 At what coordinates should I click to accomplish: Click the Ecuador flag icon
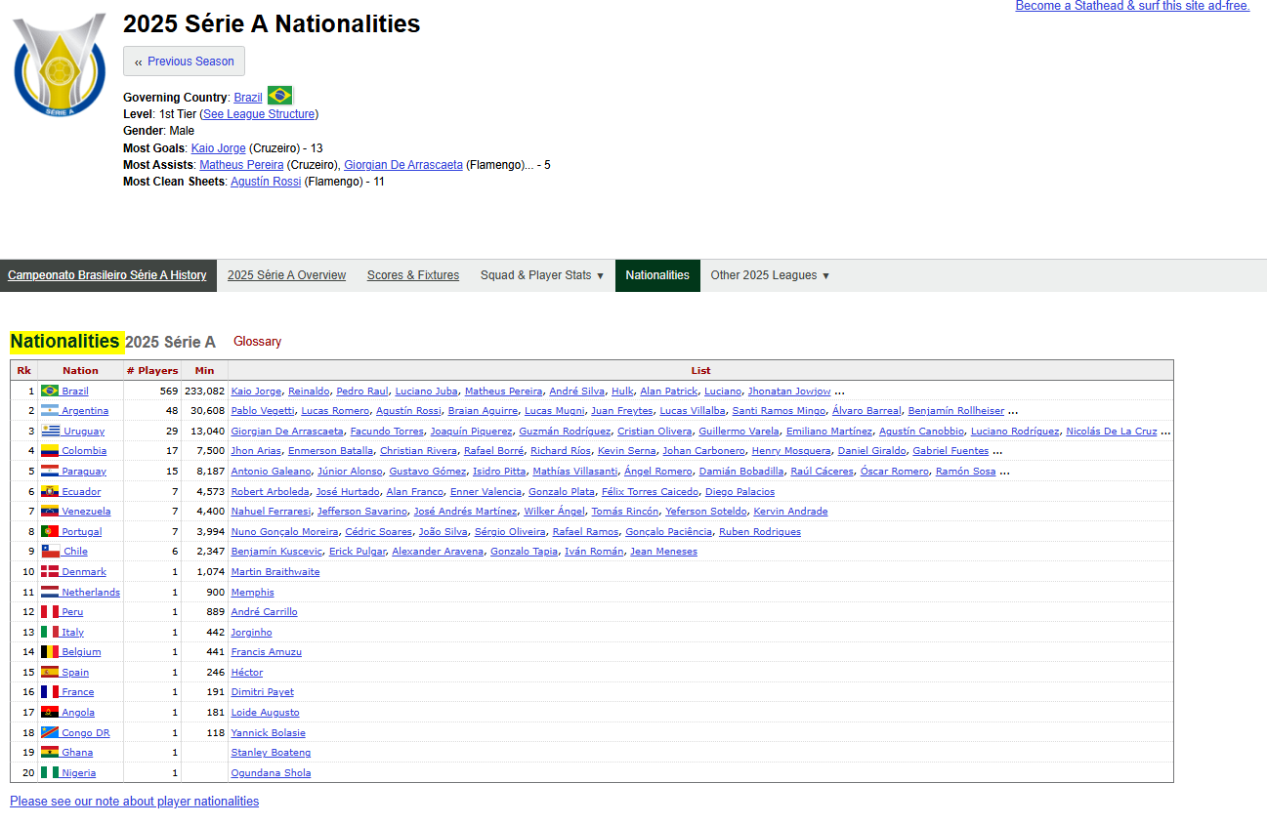(50, 491)
